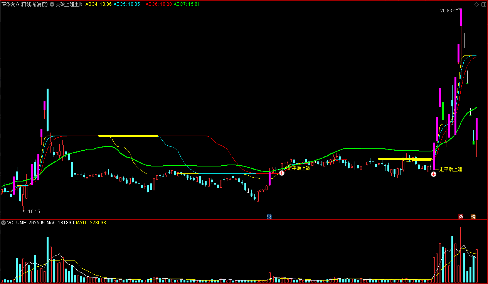Select the VOLUME: 262509 readout
Image resolution: width=488 pixels, height=284 pixels.
click(26, 223)
